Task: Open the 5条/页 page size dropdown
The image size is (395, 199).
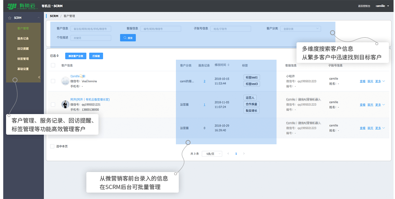Action: coord(212,154)
